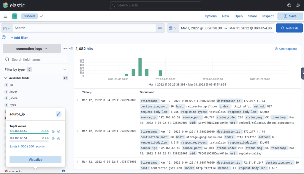
Task: Click host value storage.googleapis.com
Action: 204,137
